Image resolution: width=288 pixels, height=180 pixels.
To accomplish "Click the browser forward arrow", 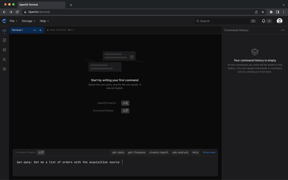I will point(11,12).
